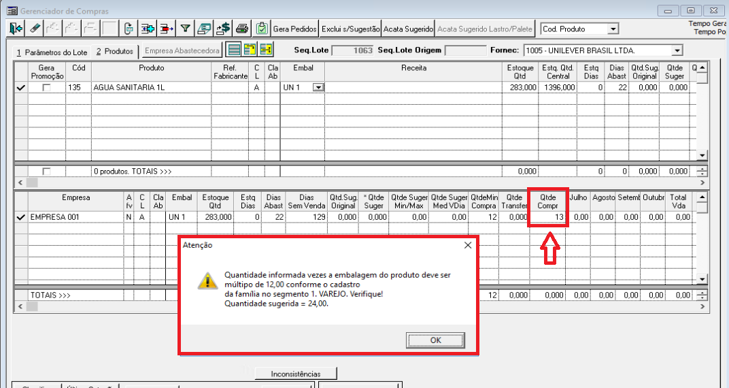The width and height of the screenshot is (729, 388).
Task: Tick Gera Promoção checkbox for AGUA SANITARIA 1L
Action: click(x=46, y=87)
